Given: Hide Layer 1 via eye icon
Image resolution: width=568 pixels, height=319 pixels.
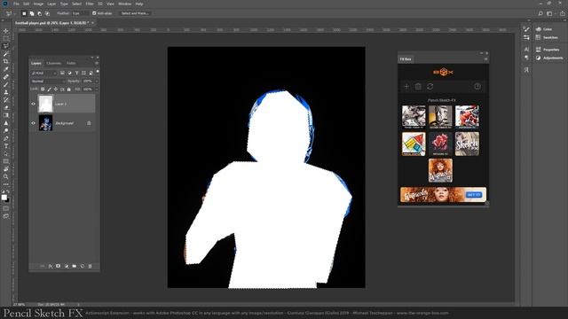Looking at the screenshot, I should tap(34, 104).
